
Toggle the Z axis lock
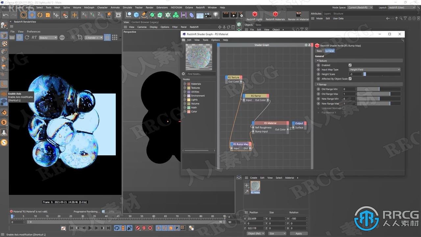pyautogui.click(x=100, y=15)
